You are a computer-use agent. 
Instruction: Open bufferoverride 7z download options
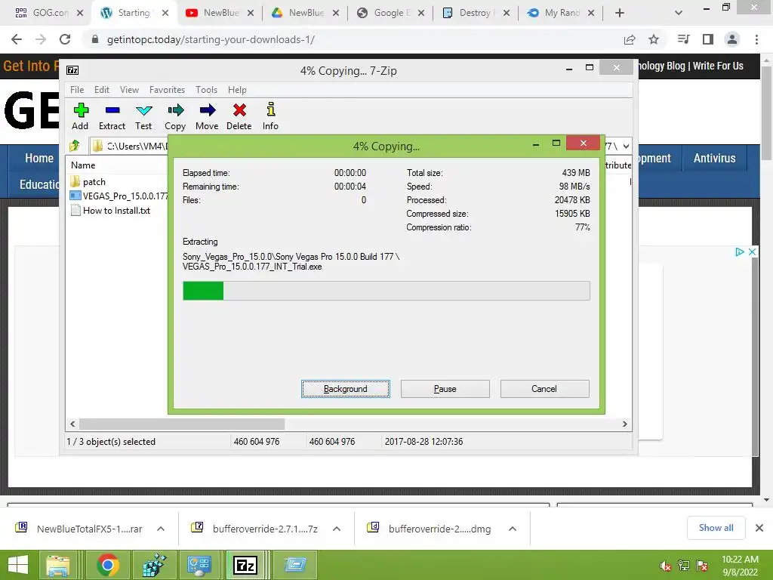click(x=337, y=529)
